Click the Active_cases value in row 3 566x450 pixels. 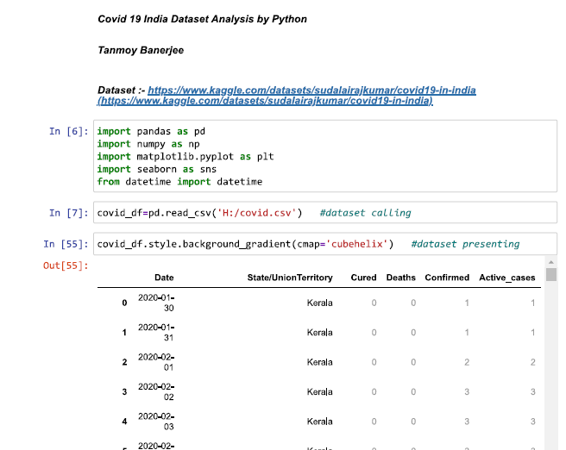tap(533, 391)
